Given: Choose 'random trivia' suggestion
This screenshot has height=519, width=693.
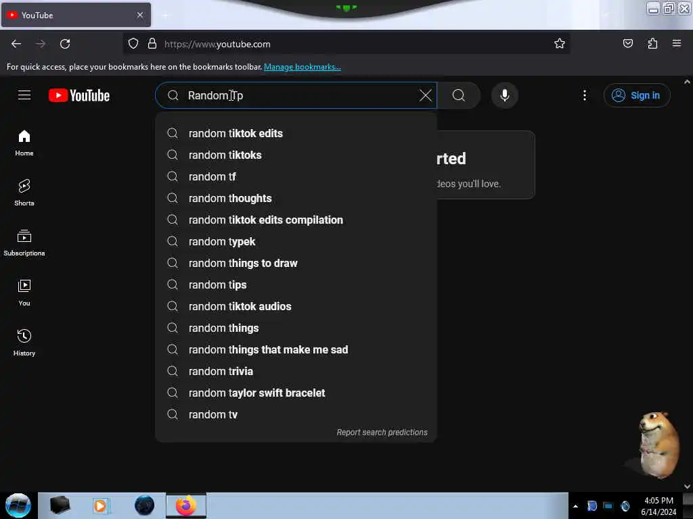Looking at the screenshot, I should pos(296,371).
